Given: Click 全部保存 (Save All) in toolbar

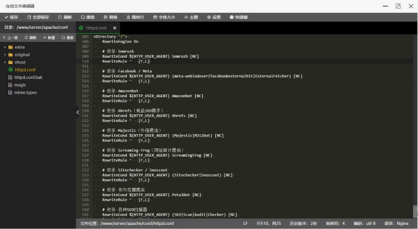Looking at the screenshot, I should pos(38,17).
